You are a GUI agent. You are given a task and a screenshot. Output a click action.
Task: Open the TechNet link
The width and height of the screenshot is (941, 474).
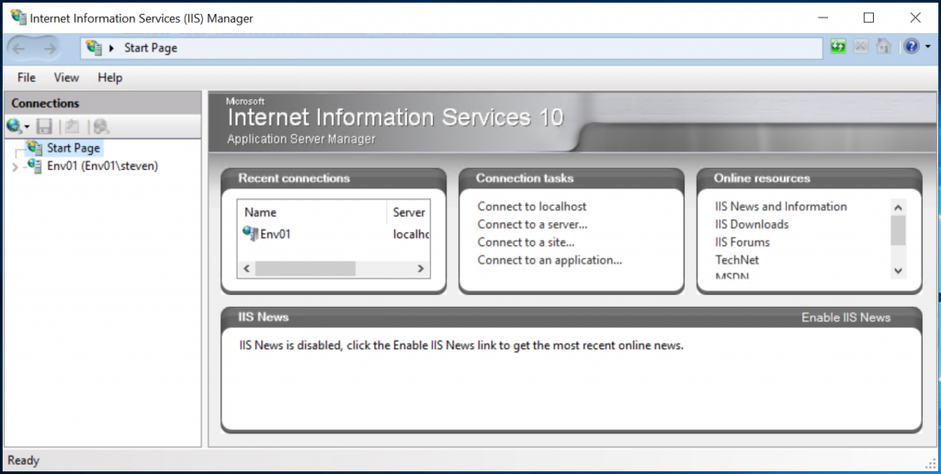tap(737, 260)
